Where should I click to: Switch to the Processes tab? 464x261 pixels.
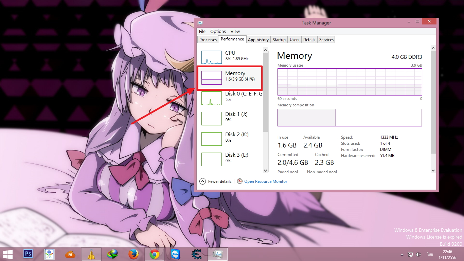pyautogui.click(x=208, y=40)
